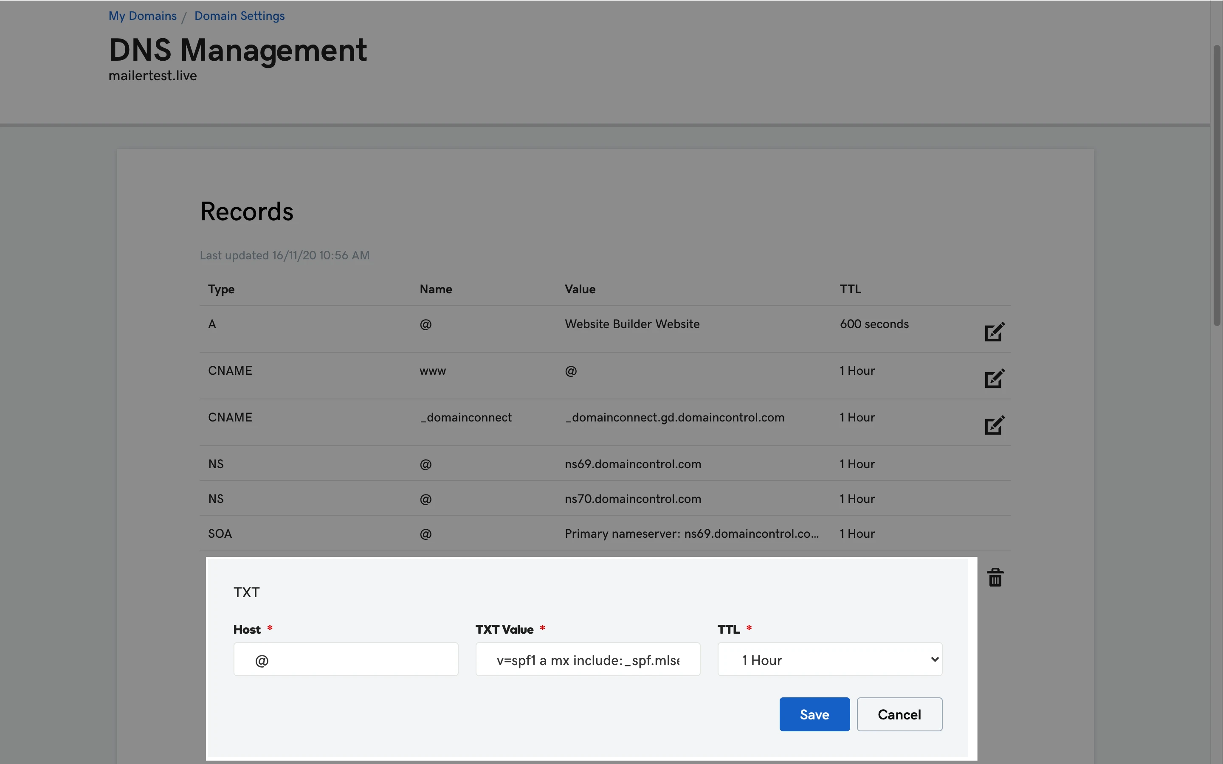
Task: Open Domain Settings breadcrumb link
Action: click(239, 16)
